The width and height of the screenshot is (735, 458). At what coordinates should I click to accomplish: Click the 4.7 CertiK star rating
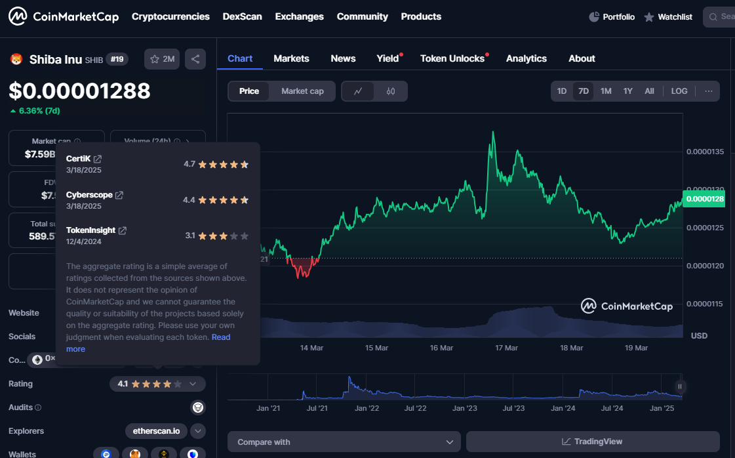(x=216, y=164)
